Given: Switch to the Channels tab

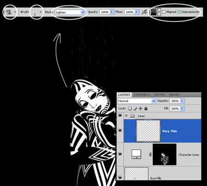Looking at the screenshot, I should [x=142, y=95].
